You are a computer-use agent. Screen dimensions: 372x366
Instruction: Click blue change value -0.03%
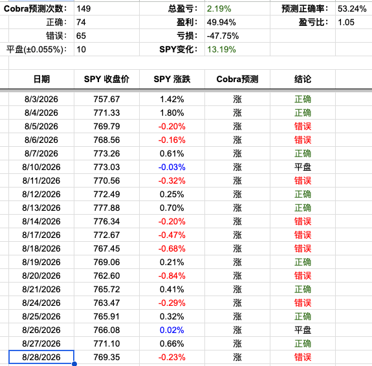(x=172, y=167)
